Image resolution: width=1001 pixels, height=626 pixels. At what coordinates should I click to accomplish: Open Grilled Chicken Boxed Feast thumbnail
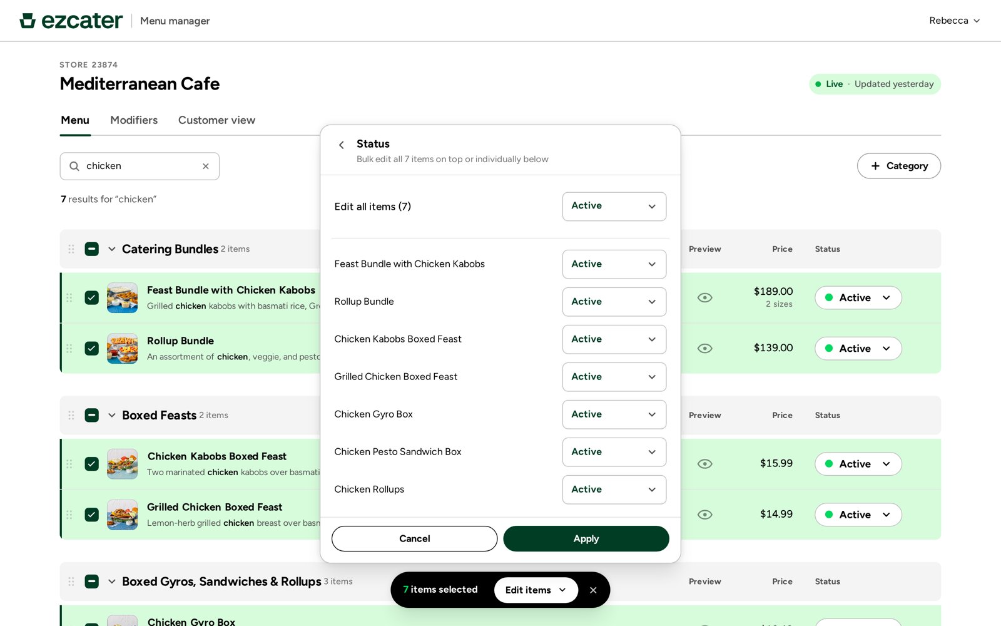pyautogui.click(x=122, y=515)
